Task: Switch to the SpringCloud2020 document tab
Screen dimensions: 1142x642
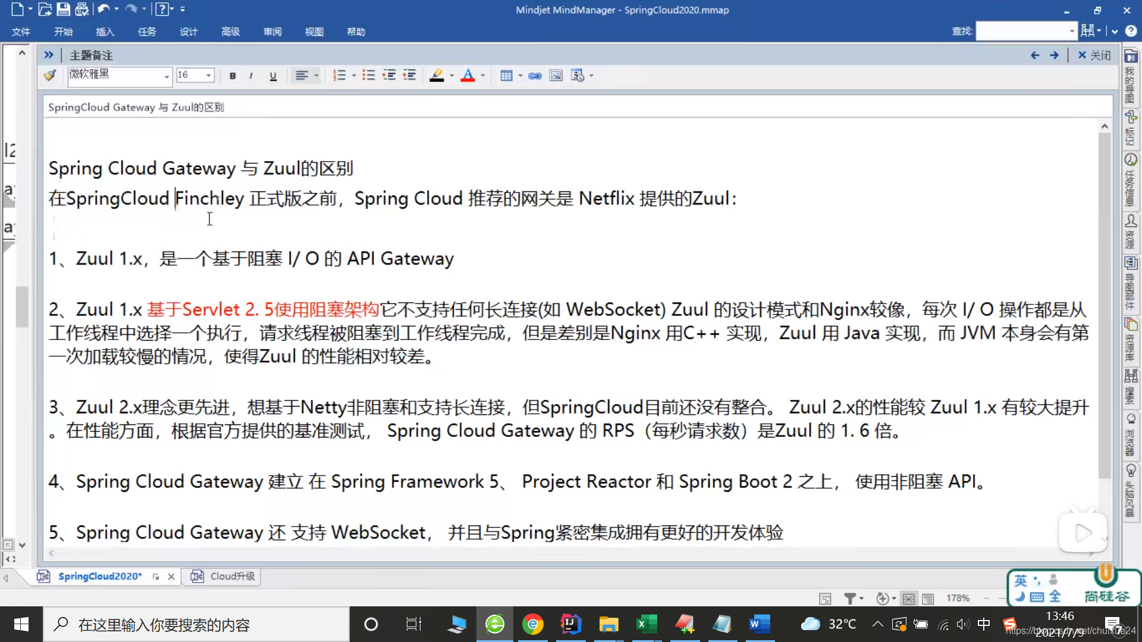Action: coord(100,576)
